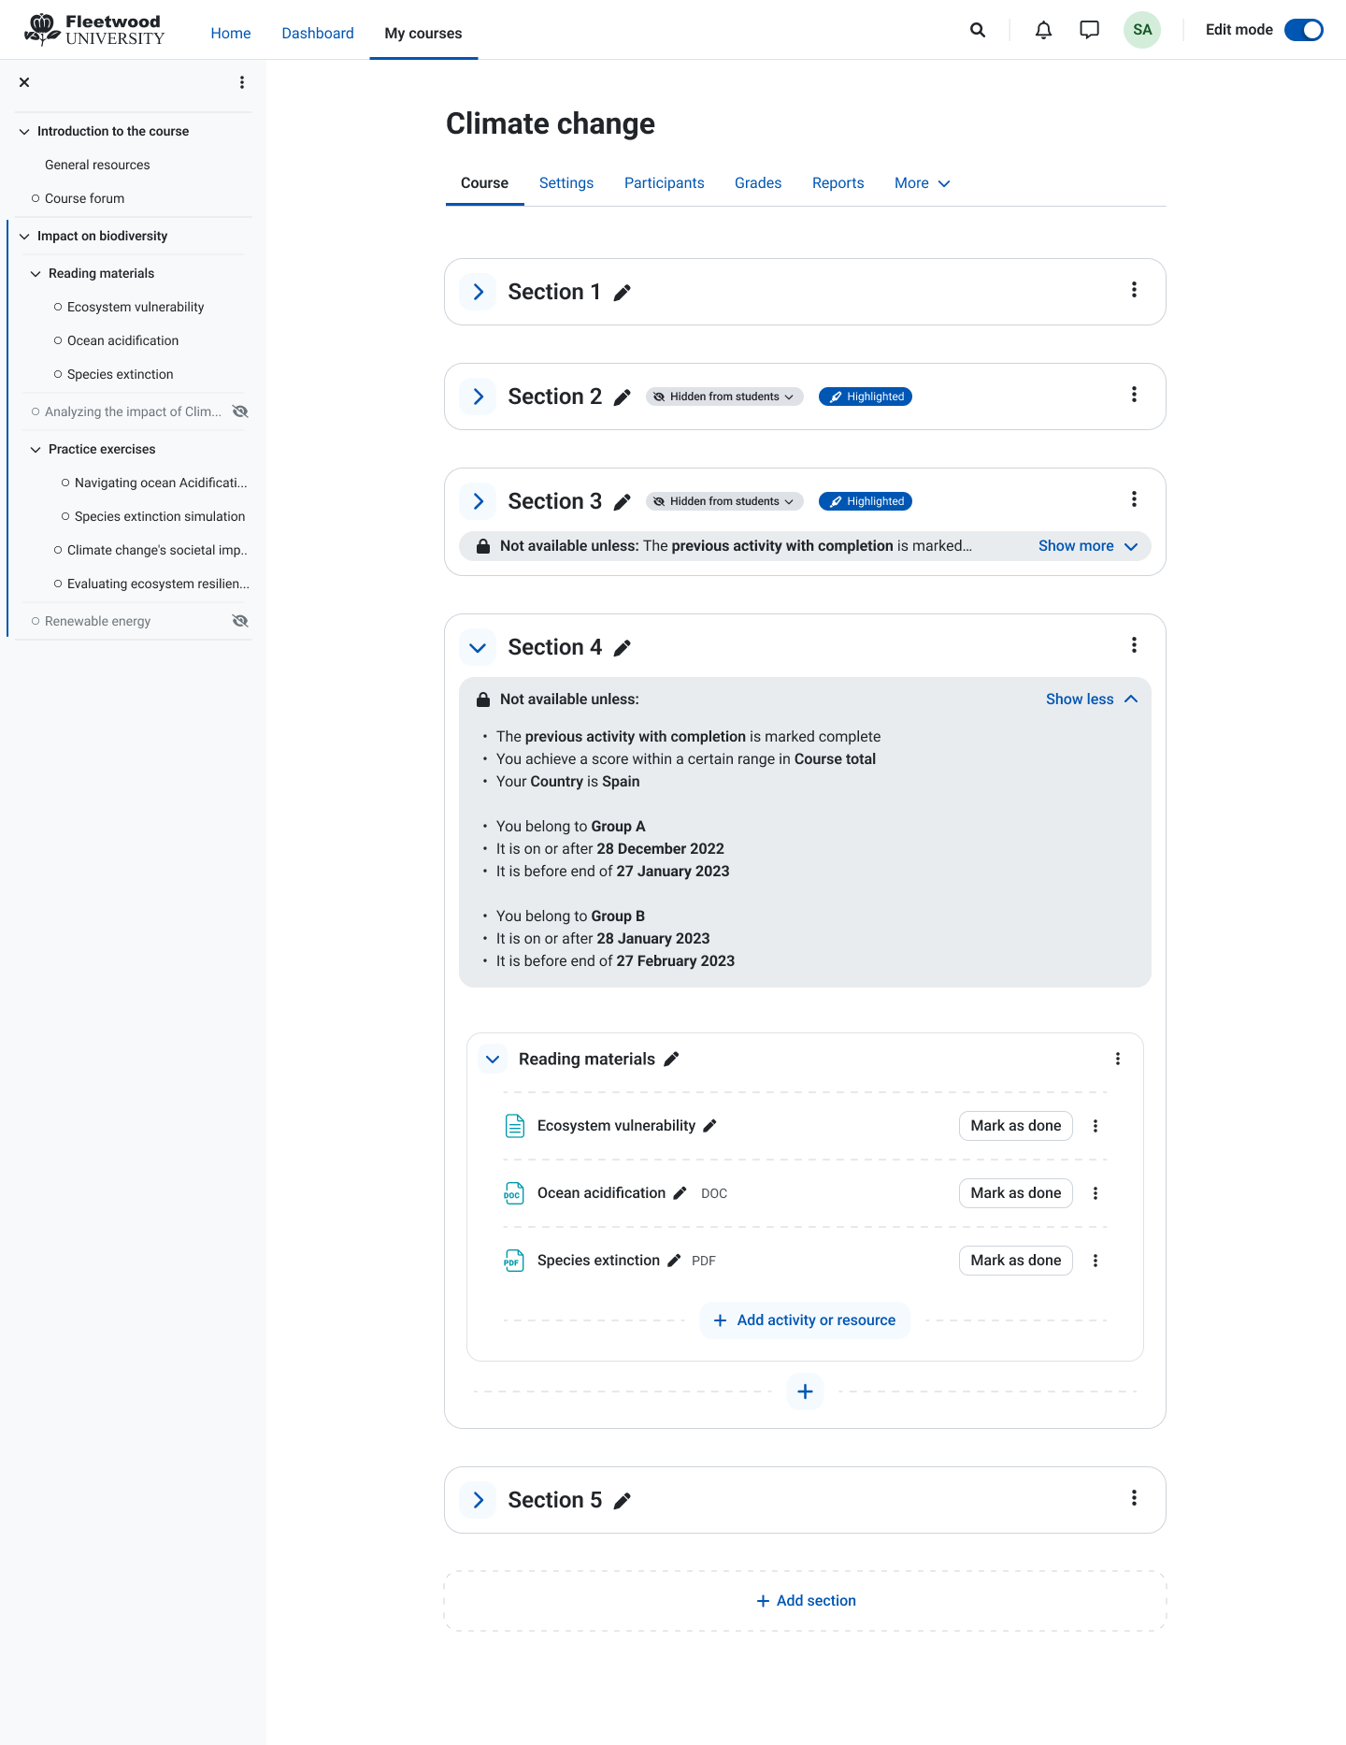Toggle Section 3 Highlighted badge
1346x1745 pixels.
(x=866, y=501)
